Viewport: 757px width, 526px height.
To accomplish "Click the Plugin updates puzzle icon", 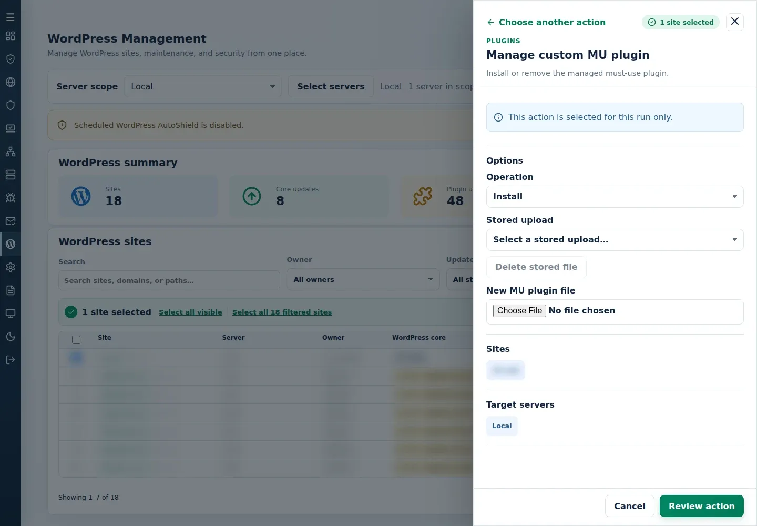I will (423, 196).
